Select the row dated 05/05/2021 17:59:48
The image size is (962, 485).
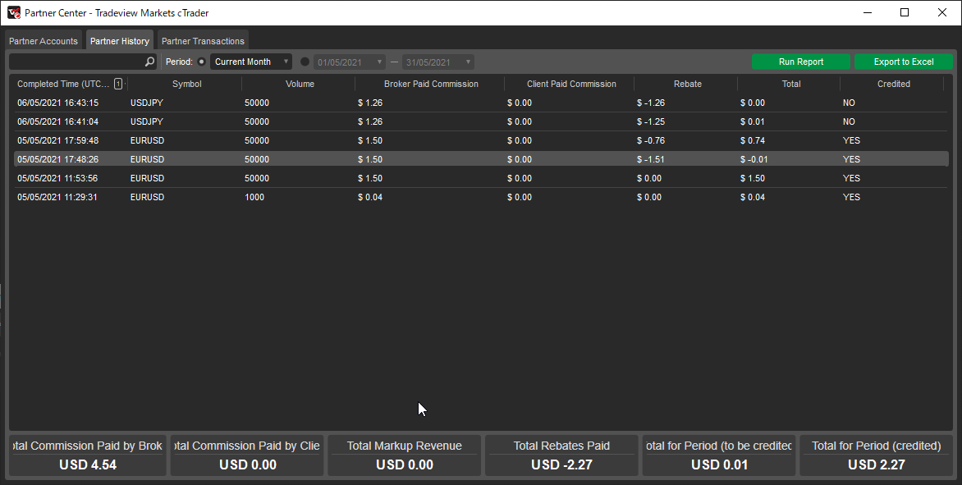pyautogui.click(x=481, y=140)
